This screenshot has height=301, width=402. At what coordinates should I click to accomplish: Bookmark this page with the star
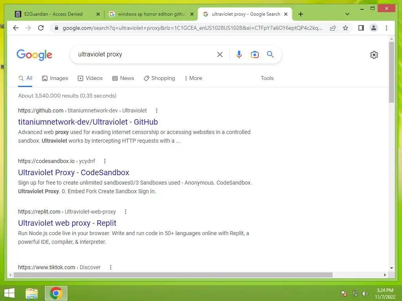345,28
